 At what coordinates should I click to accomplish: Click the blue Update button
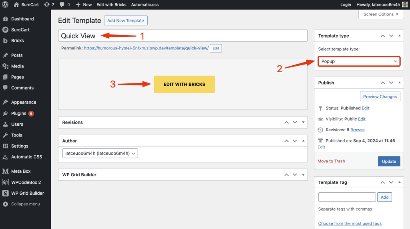click(389, 161)
